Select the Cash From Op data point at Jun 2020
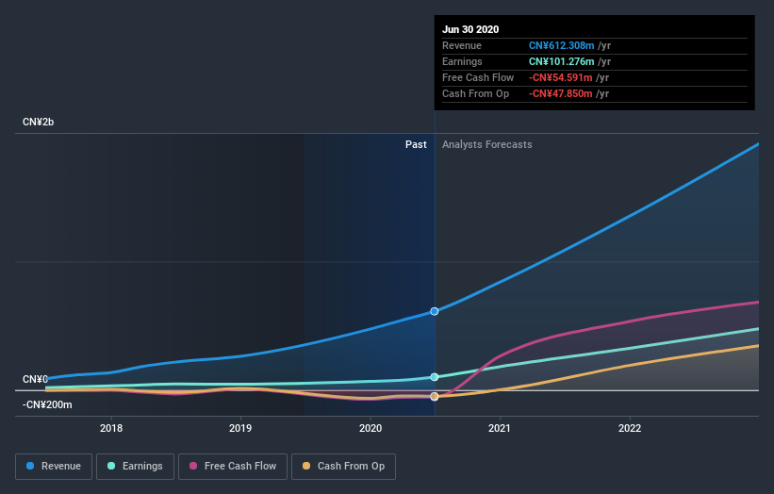 tap(435, 397)
